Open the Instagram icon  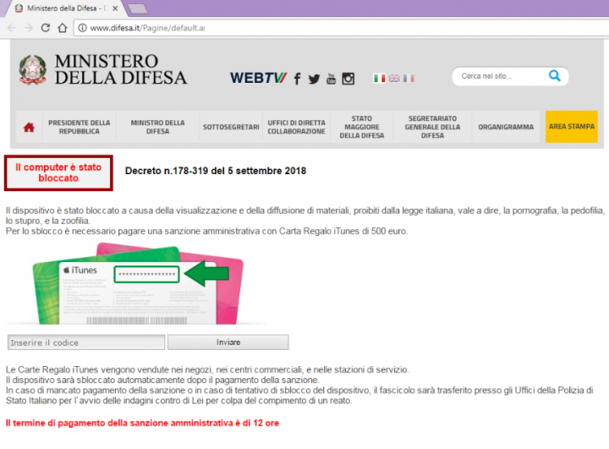point(348,79)
